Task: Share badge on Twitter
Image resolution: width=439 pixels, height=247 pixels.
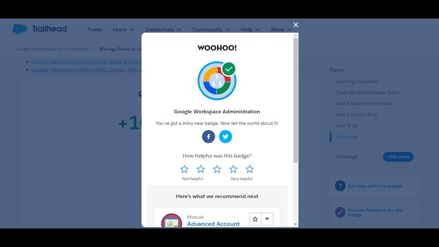Action: pyautogui.click(x=225, y=137)
